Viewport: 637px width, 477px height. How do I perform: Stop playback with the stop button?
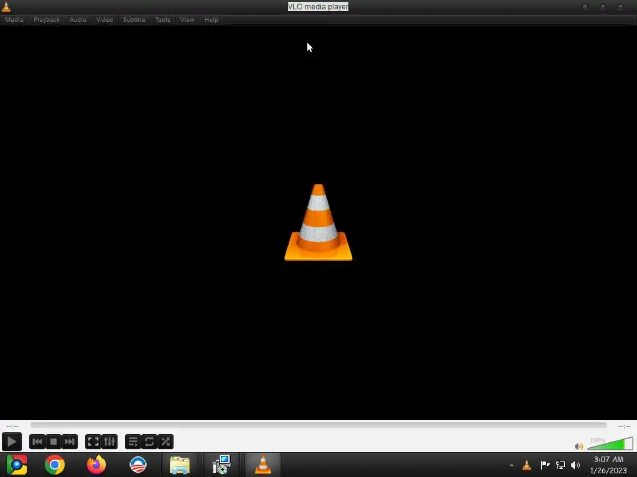[53, 442]
